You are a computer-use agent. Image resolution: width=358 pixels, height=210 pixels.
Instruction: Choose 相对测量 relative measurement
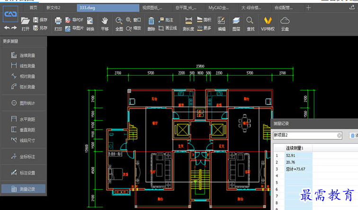point(23,76)
